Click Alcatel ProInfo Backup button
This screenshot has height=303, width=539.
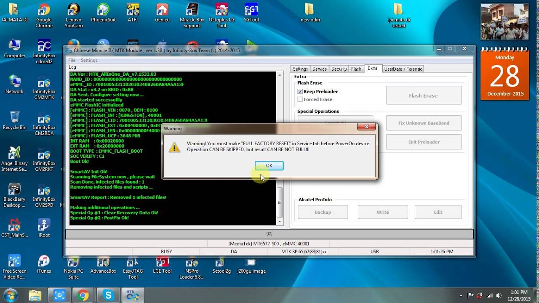pos(323,212)
